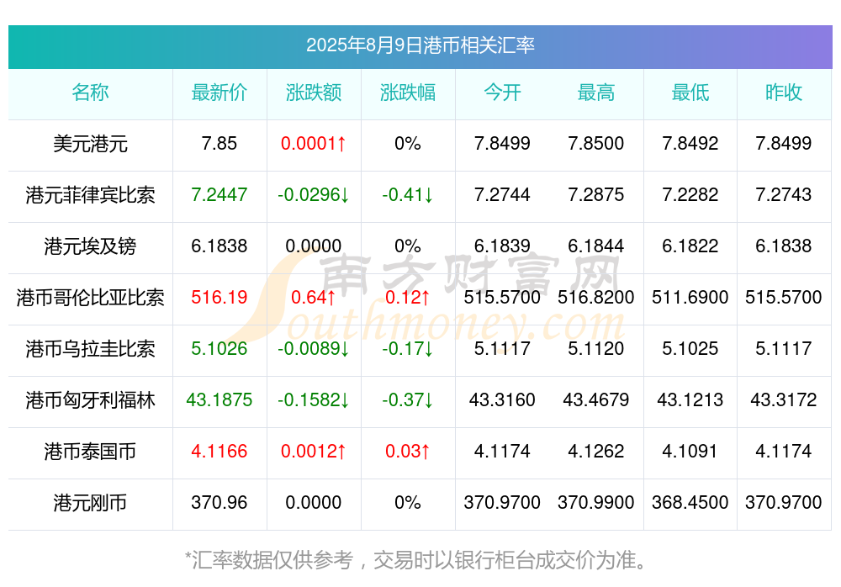841x587 pixels.
Task: Select the 港币乌拉圭比索 row name
Action: [90, 349]
